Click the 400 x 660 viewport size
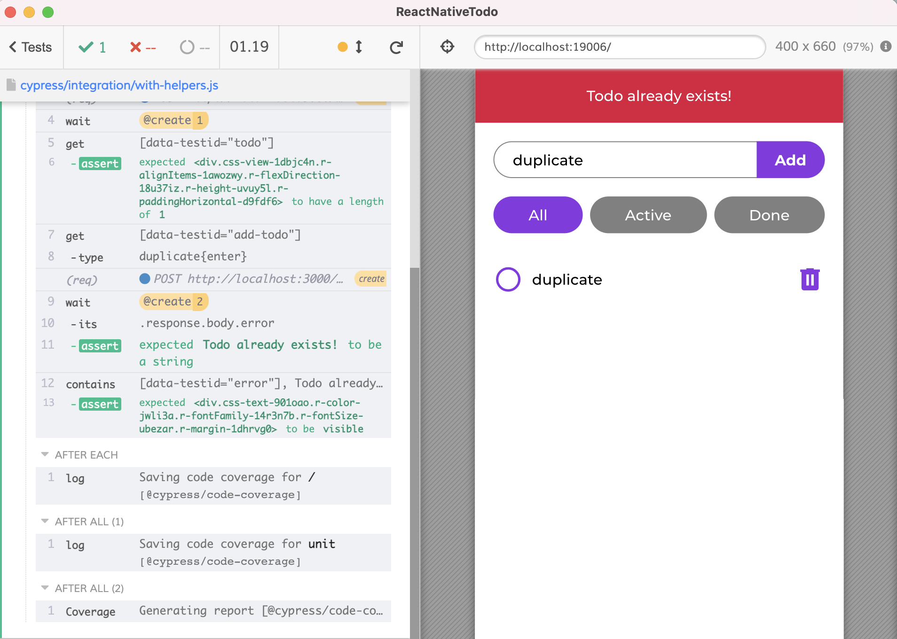This screenshot has width=897, height=639. coord(805,47)
